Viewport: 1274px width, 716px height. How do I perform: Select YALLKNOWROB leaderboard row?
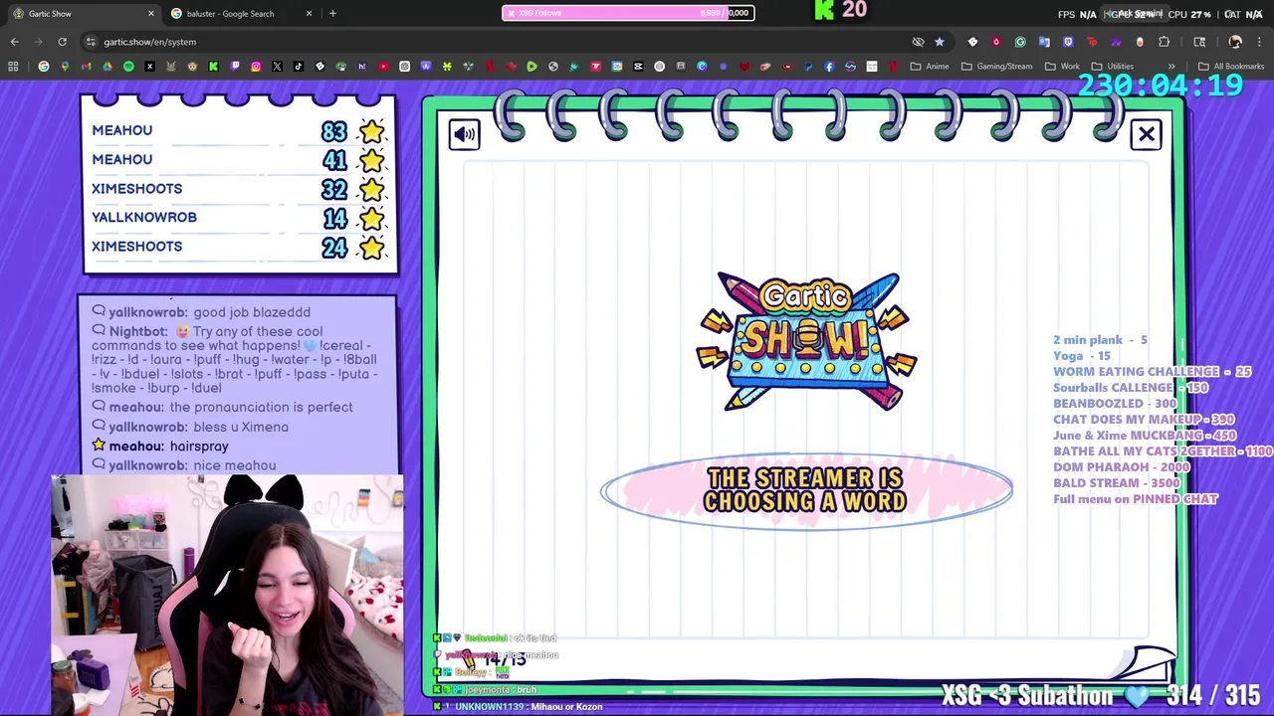239,218
